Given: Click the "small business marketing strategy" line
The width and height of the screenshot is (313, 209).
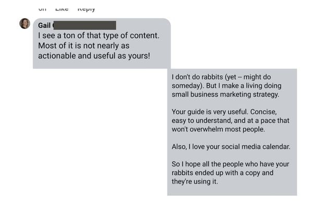Looking at the screenshot, I should pyautogui.click(x=225, y=95).
